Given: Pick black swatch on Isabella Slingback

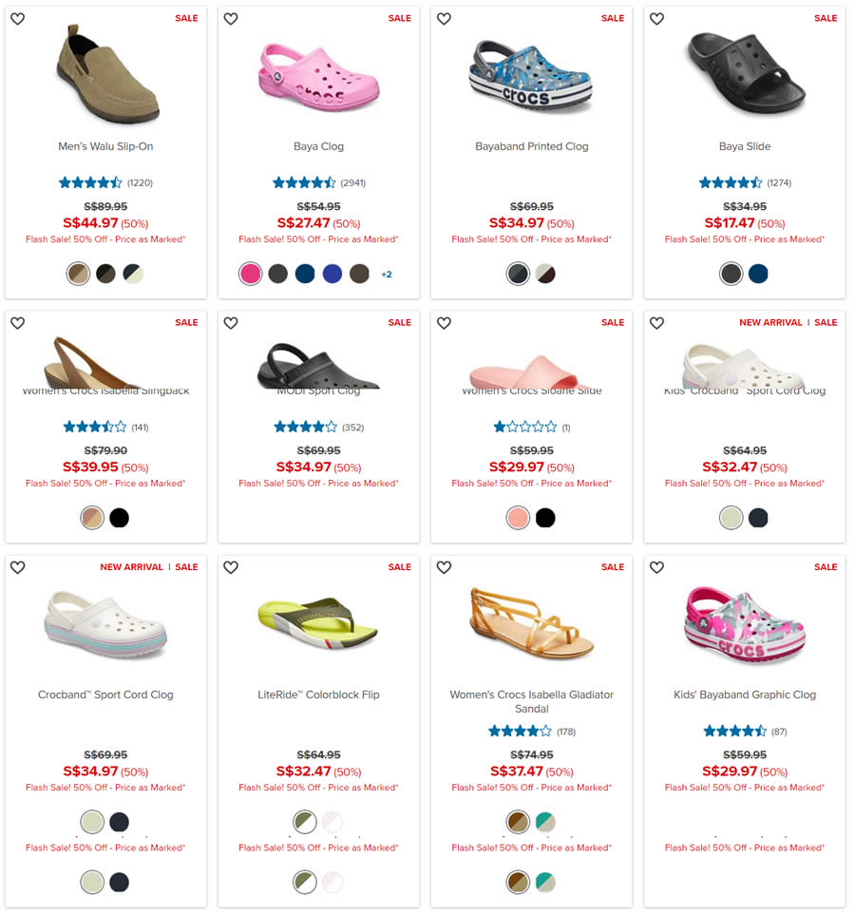Looking at the screenshot, I should pyautogui.click(x=119, y=518).
